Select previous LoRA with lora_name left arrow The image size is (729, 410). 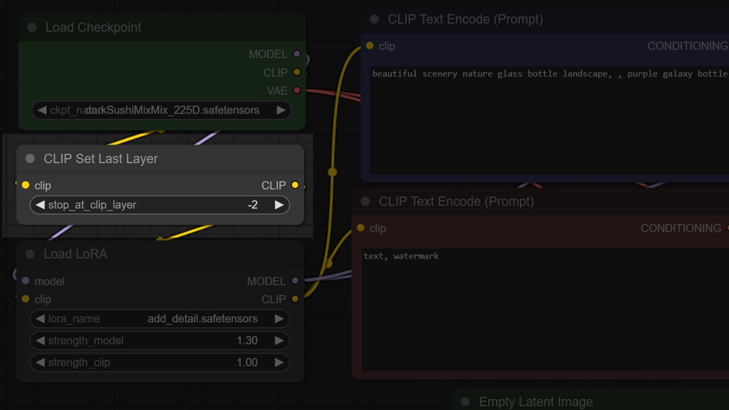(x=40, y=319)
